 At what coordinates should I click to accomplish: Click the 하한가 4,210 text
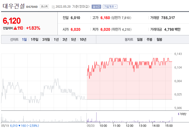coord(121,29)
